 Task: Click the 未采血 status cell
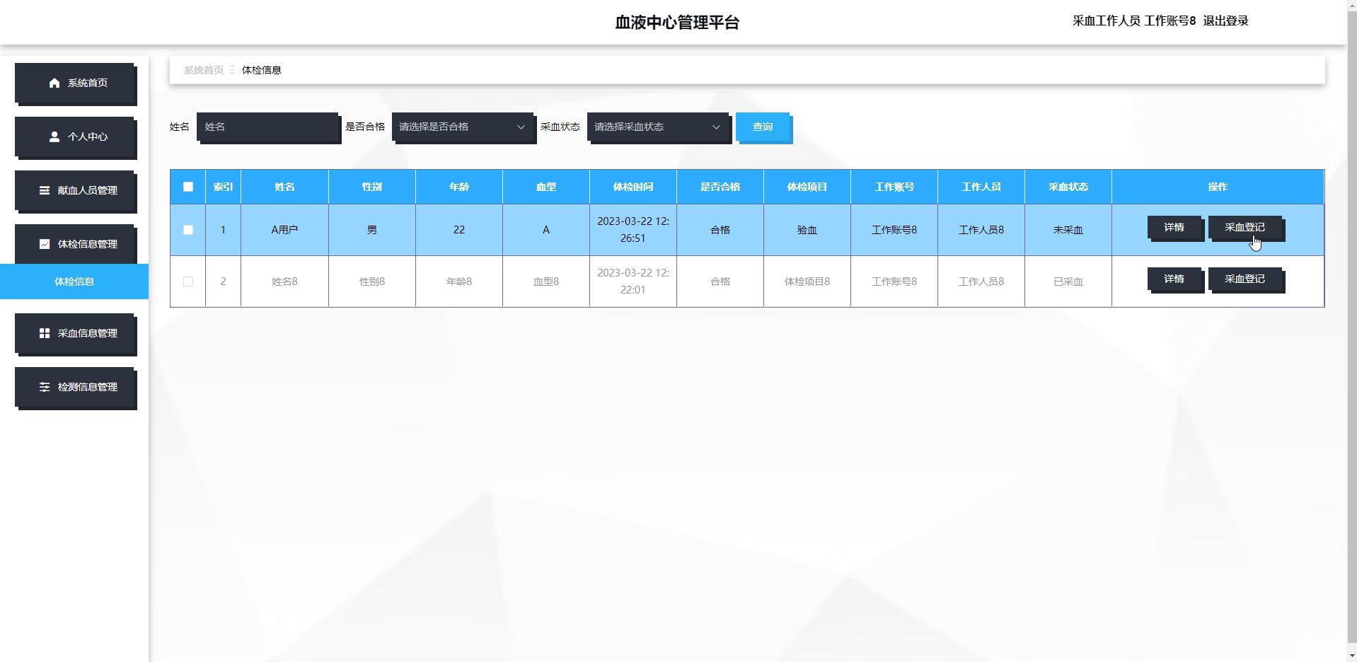(x=1068, y=230)
